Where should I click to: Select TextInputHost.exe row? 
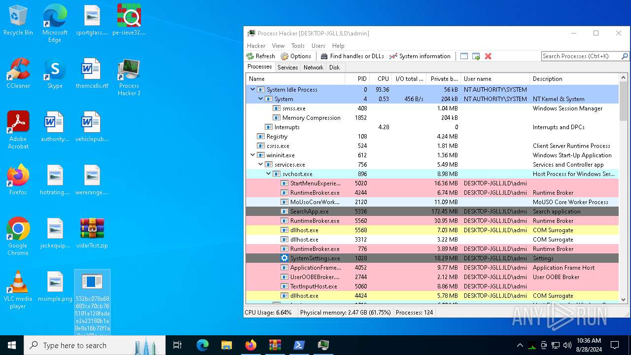click(x=432, y=286)
